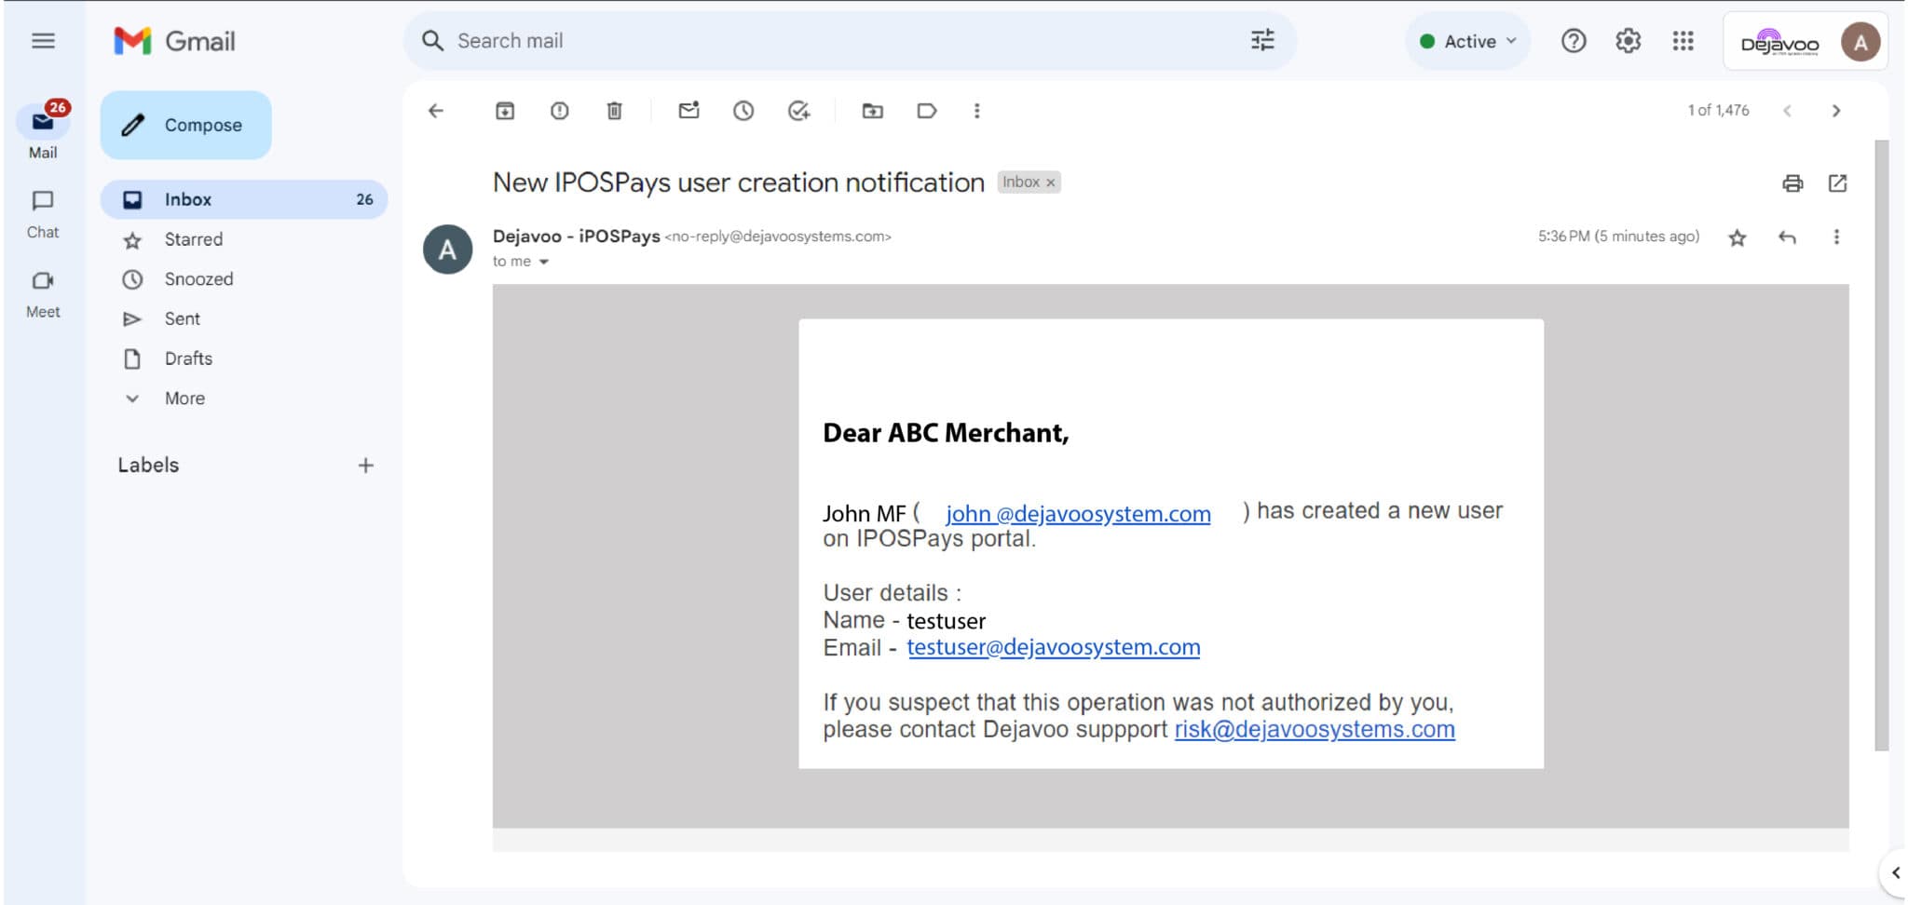1908x905 pixels.
Task: Open the Active status dropdown
Action: point(1467,41)
